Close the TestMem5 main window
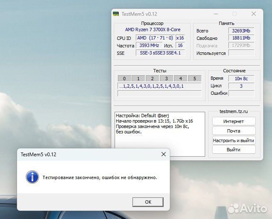272x219 pixels. coord(254,14)
